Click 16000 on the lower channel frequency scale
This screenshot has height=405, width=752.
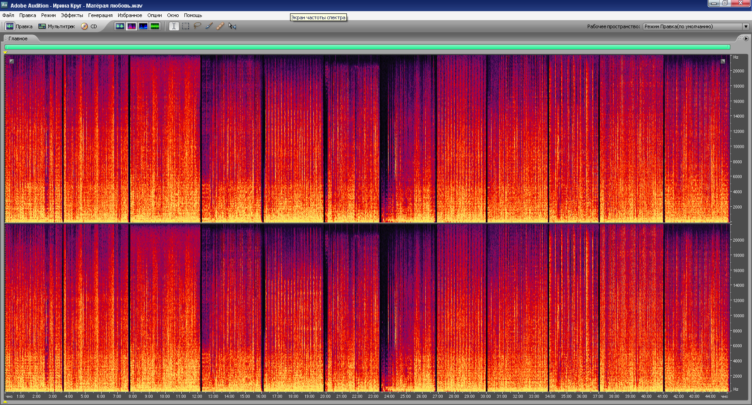(738, 270)
